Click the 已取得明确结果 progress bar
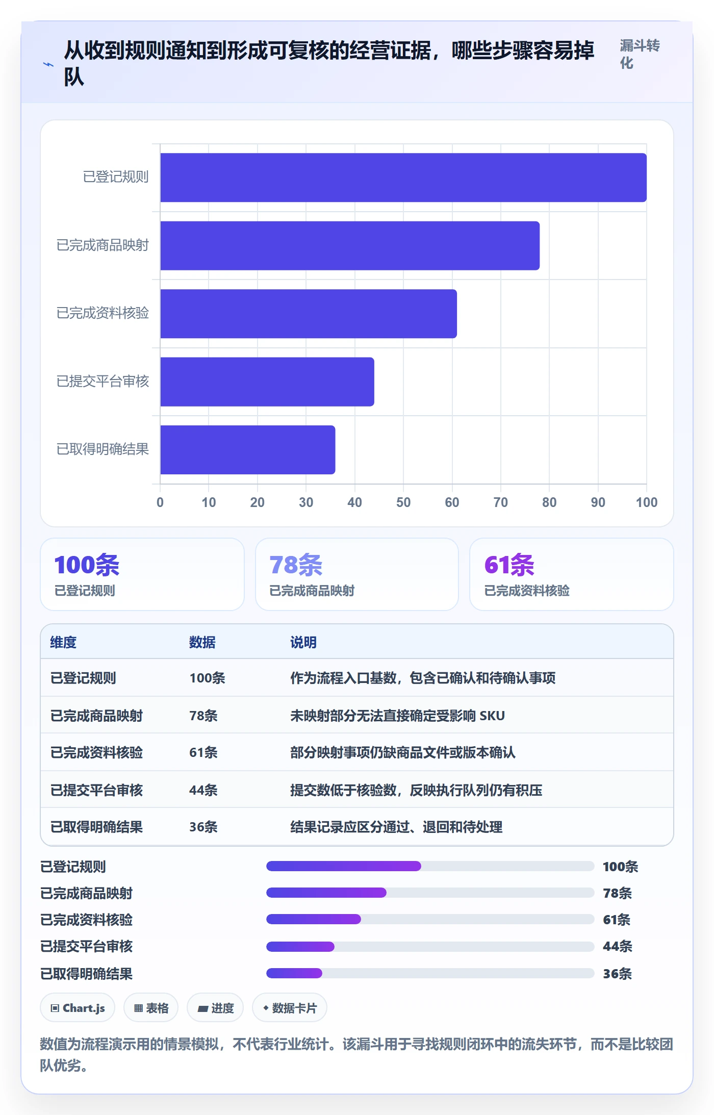 430,973
